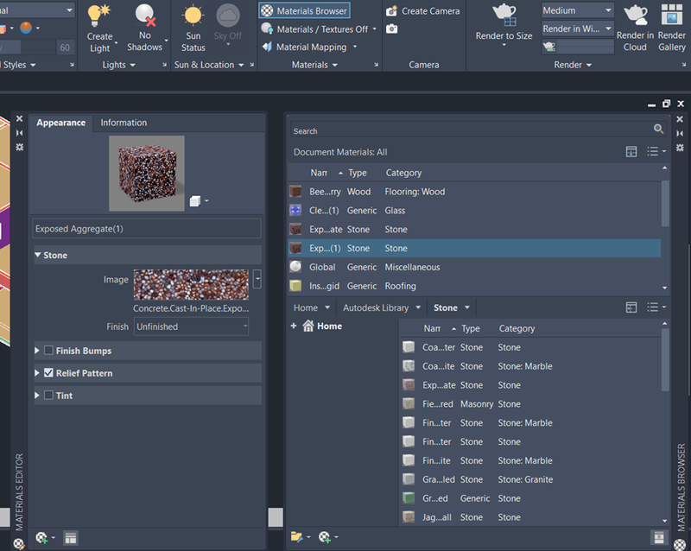
Task: Click the magnifier search icon
Action: point(658,129)
